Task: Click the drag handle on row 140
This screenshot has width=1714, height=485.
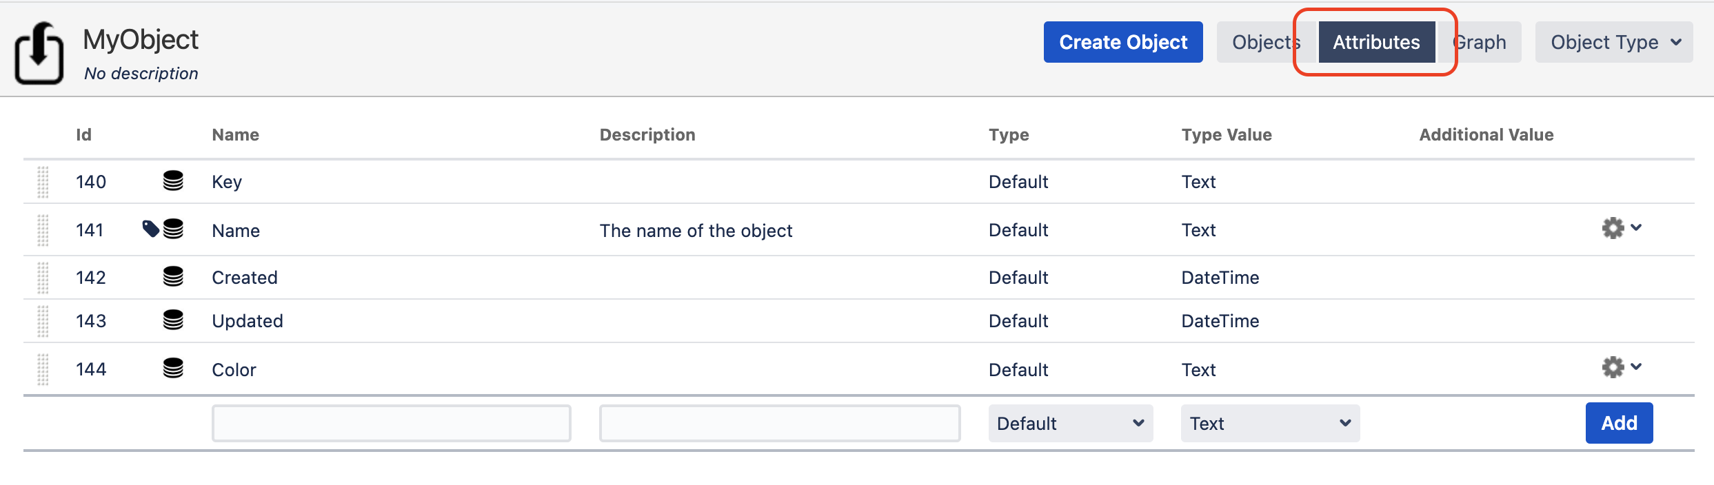Action: tap(43, 182)
